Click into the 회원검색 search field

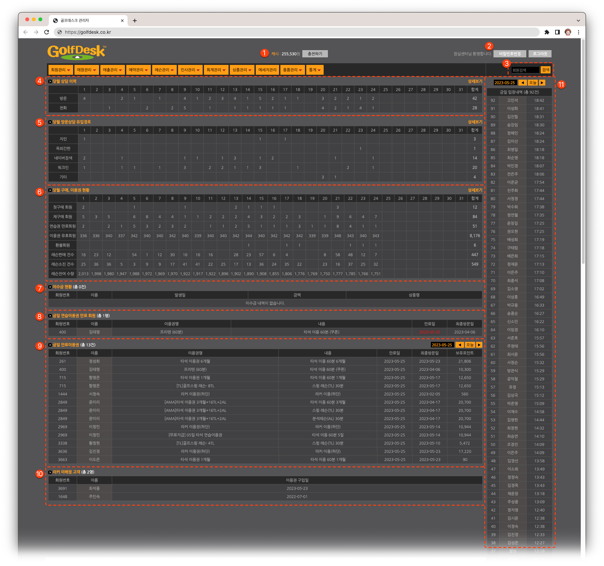525,70
